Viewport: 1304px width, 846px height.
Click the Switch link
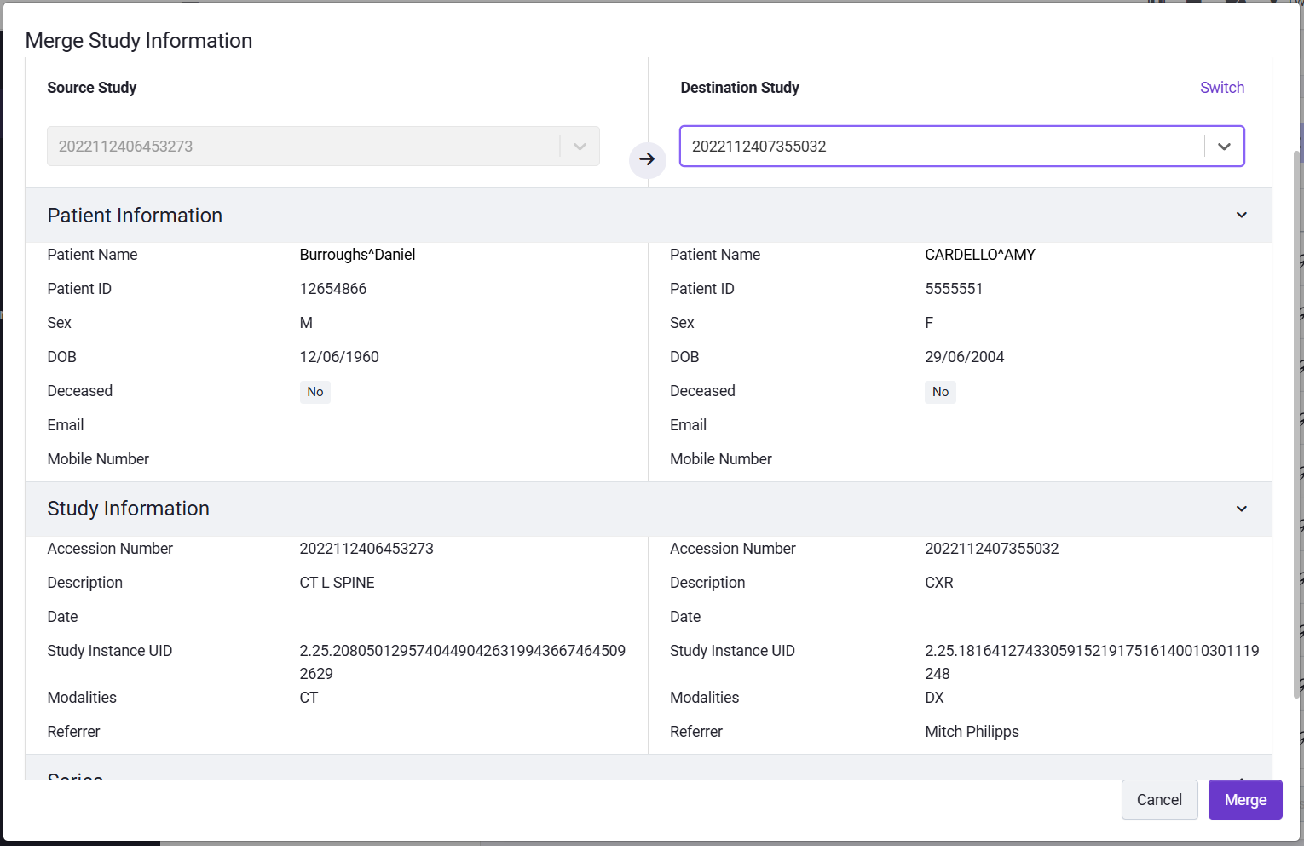1221,88
